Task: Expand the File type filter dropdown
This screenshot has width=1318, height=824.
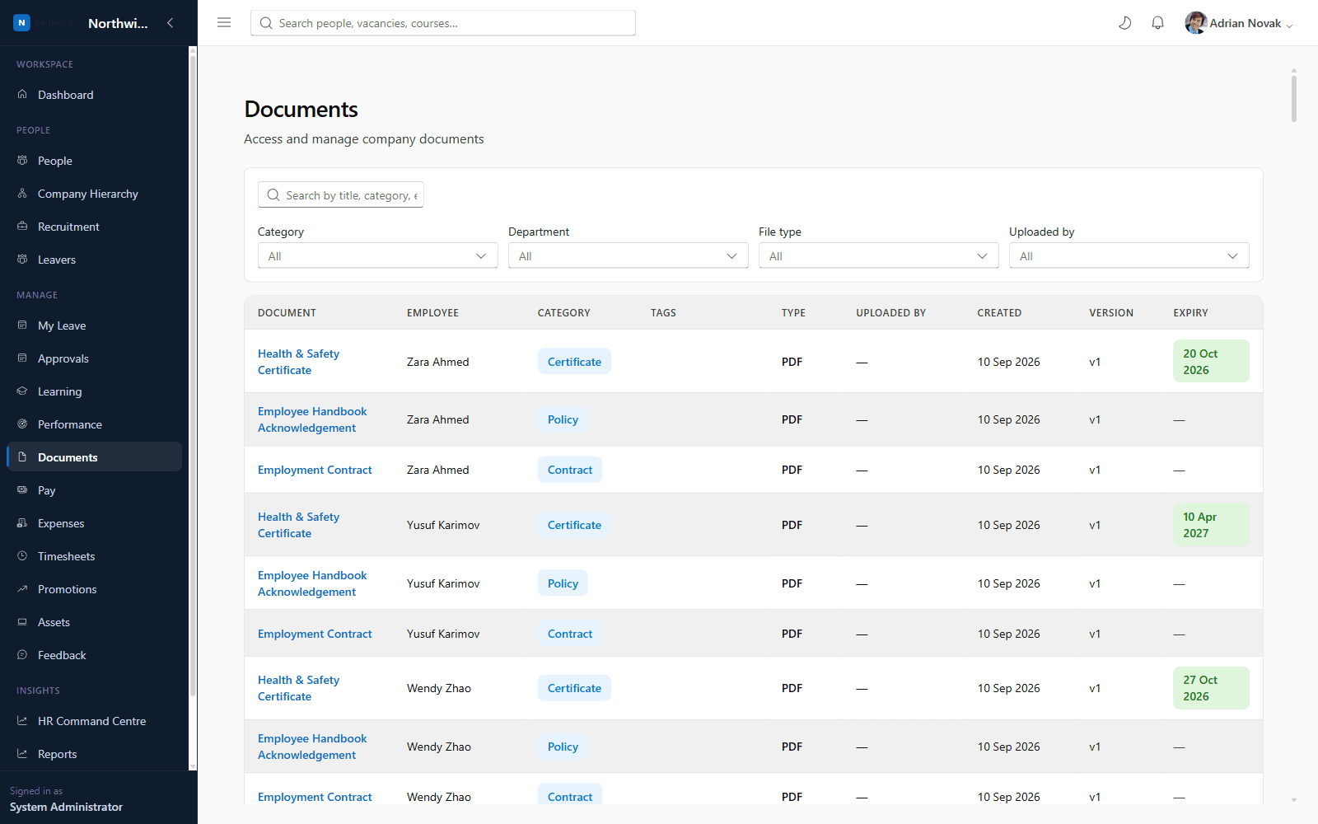Action: point(878,255)
